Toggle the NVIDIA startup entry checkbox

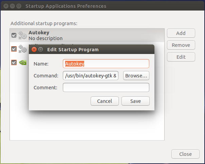[14, 62]
